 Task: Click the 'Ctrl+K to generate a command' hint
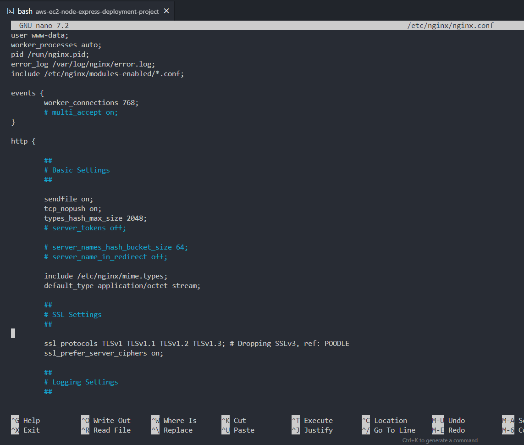coord(440,440)
